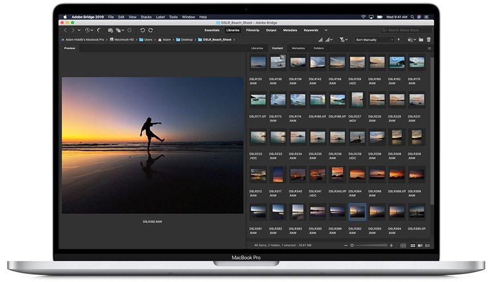This screenshot has height=282, width=492.
Task: Click the Go back arrow
Action: [65, 30]
